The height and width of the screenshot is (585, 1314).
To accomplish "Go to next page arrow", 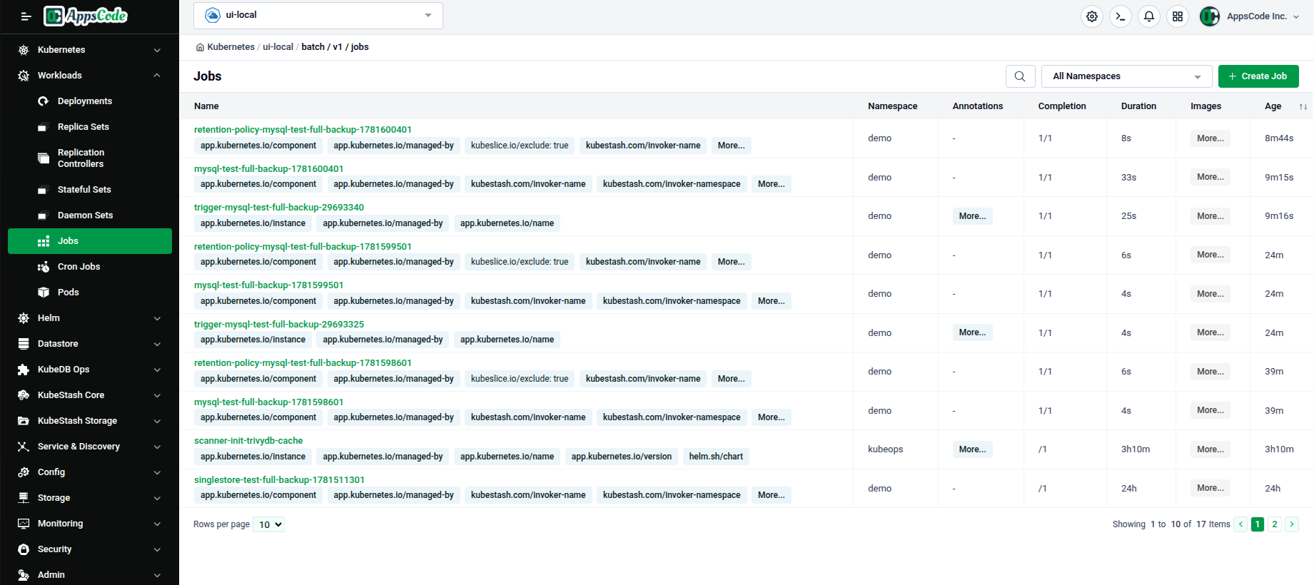I will (1292, 524).
